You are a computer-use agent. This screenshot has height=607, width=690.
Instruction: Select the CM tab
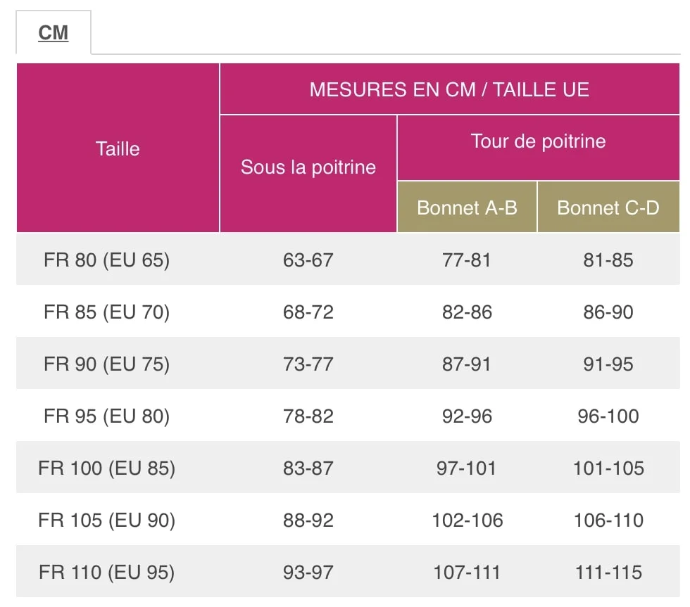pos(54,32)
